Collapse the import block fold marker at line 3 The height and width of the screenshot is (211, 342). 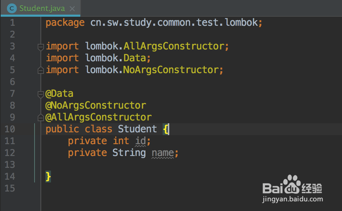(x=40, y=47)
